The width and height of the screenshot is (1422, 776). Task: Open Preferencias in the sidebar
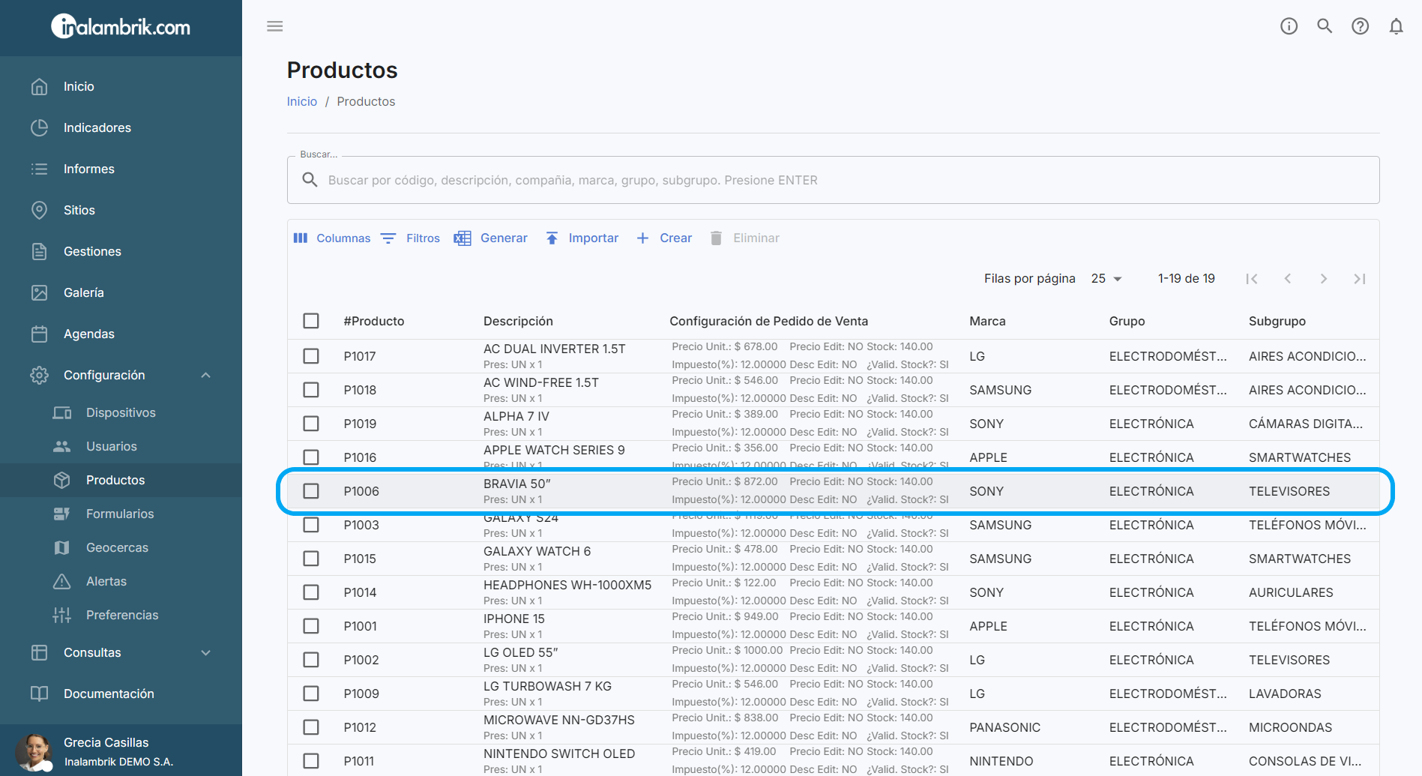pyautogui.click(x=122, y=615)
